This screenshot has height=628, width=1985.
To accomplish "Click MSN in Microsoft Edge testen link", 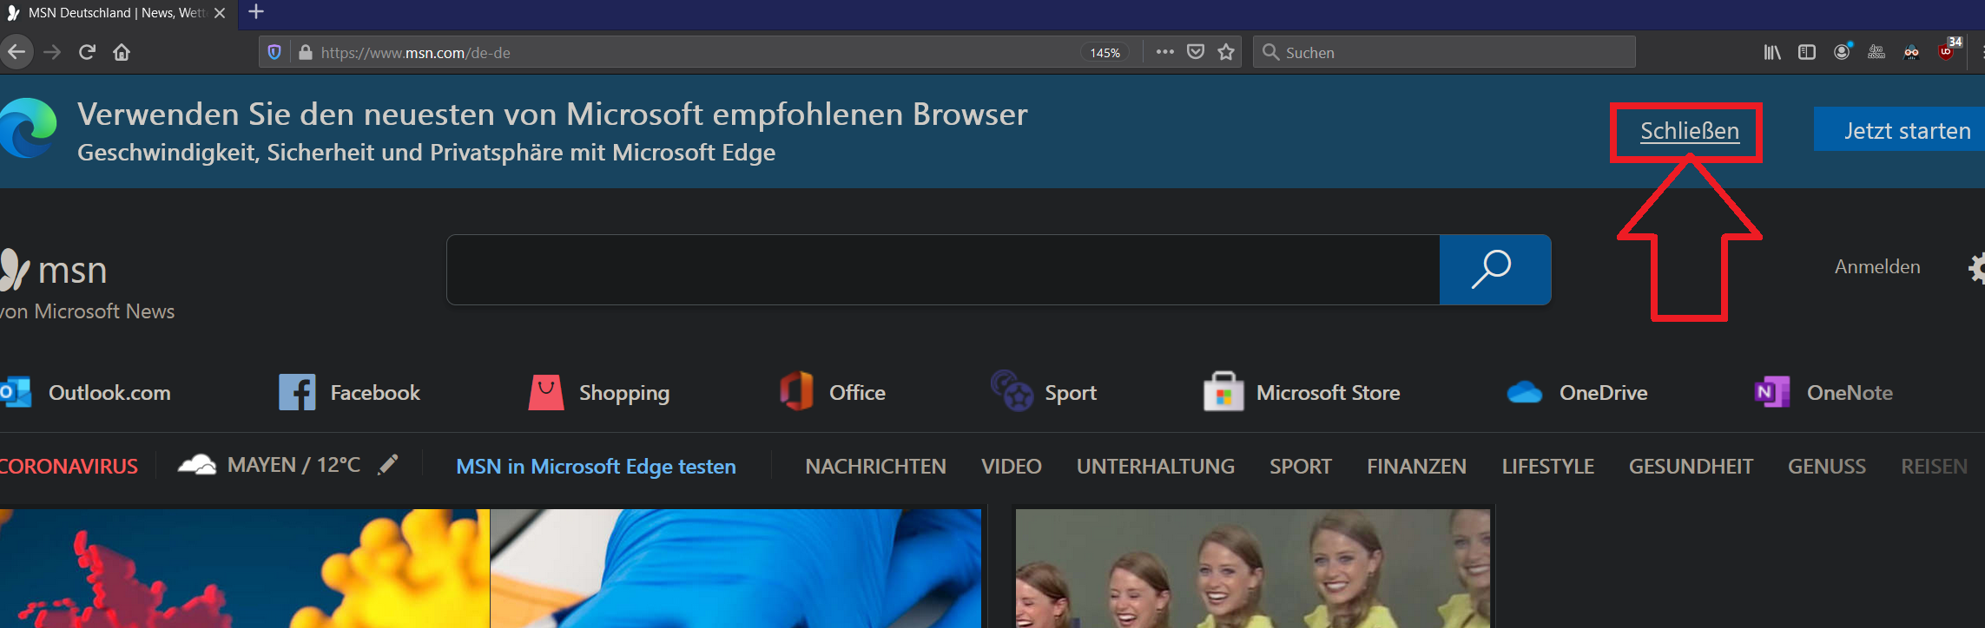I will point(596,467).
